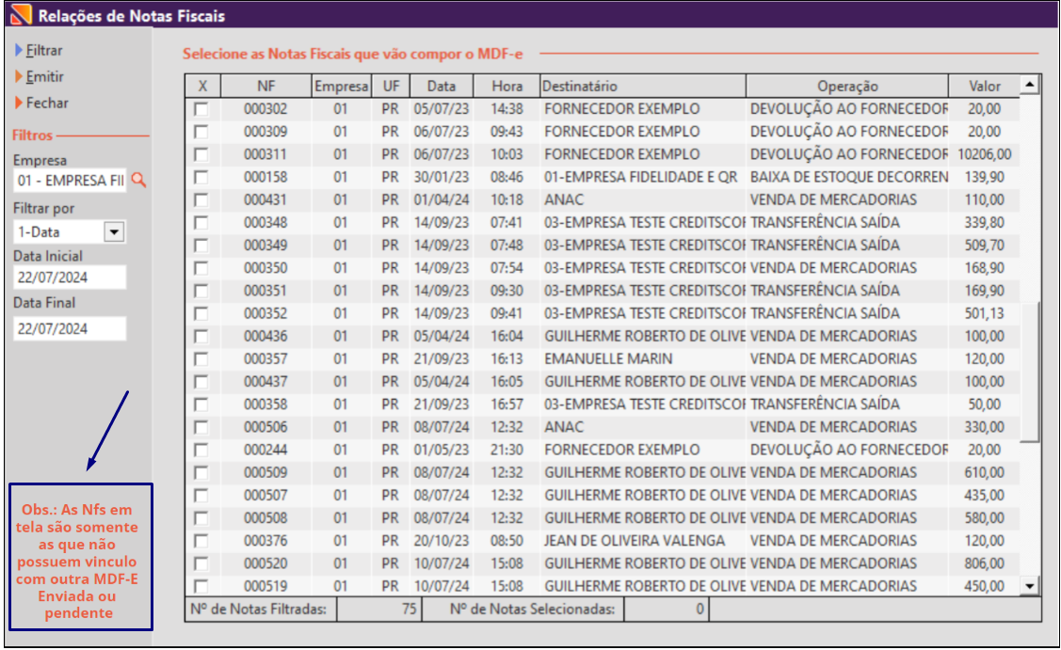1061x650 pixels.
Task: Click the NF column header
Action: point(265,86)
